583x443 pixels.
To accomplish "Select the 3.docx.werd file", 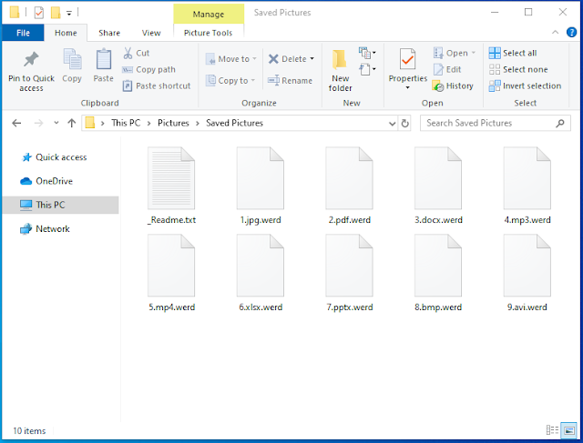I will [438, 186].
